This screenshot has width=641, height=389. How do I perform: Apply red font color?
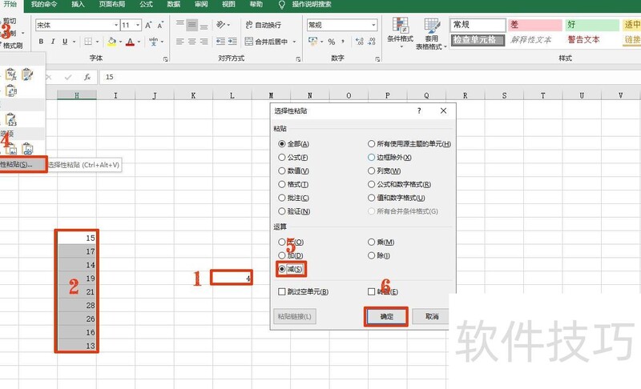130,42
